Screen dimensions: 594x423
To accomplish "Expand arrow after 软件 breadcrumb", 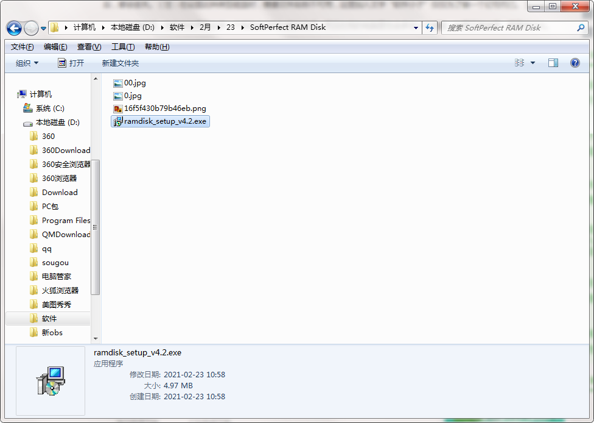I will 192,27.
